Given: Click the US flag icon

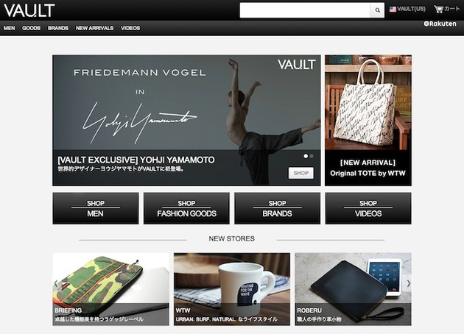Looking at the screenshot, I should [393, 9].
